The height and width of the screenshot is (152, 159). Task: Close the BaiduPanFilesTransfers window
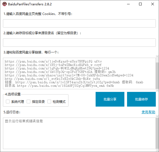coord(153,4)
